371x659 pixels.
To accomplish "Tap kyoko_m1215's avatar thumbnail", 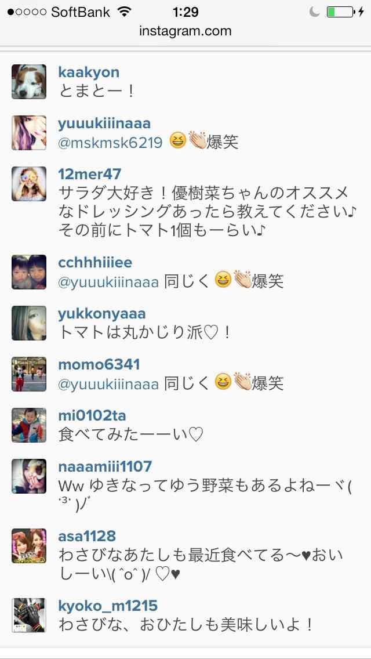I will tap(29, 615).
